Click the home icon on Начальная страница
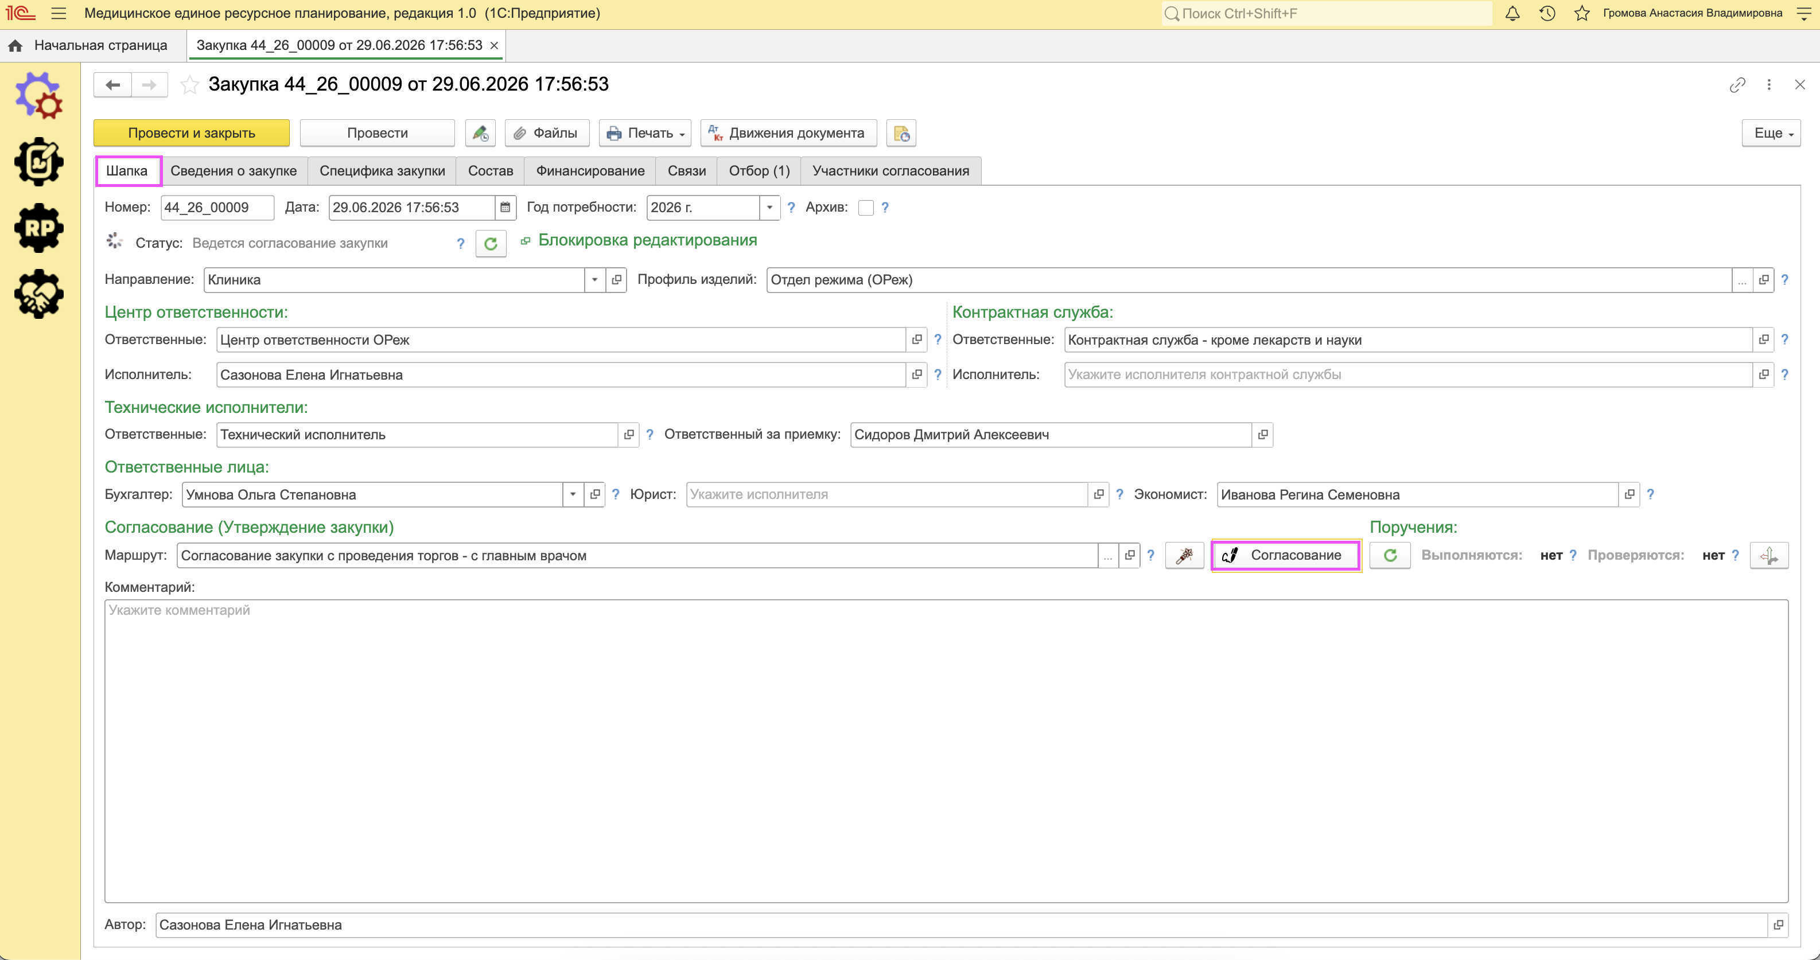 click(x=15, y=46)
